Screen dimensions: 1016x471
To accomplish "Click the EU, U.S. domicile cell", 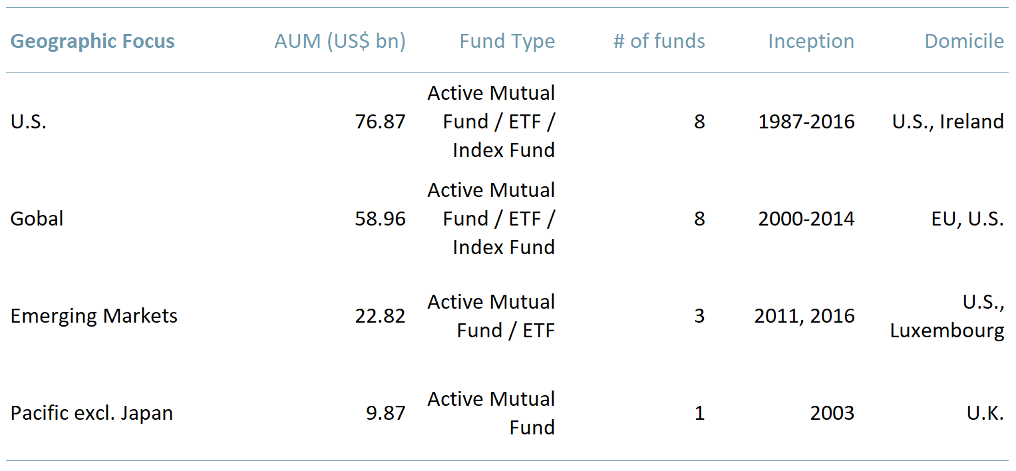I will pyautogui.click(x=967, y=219).
